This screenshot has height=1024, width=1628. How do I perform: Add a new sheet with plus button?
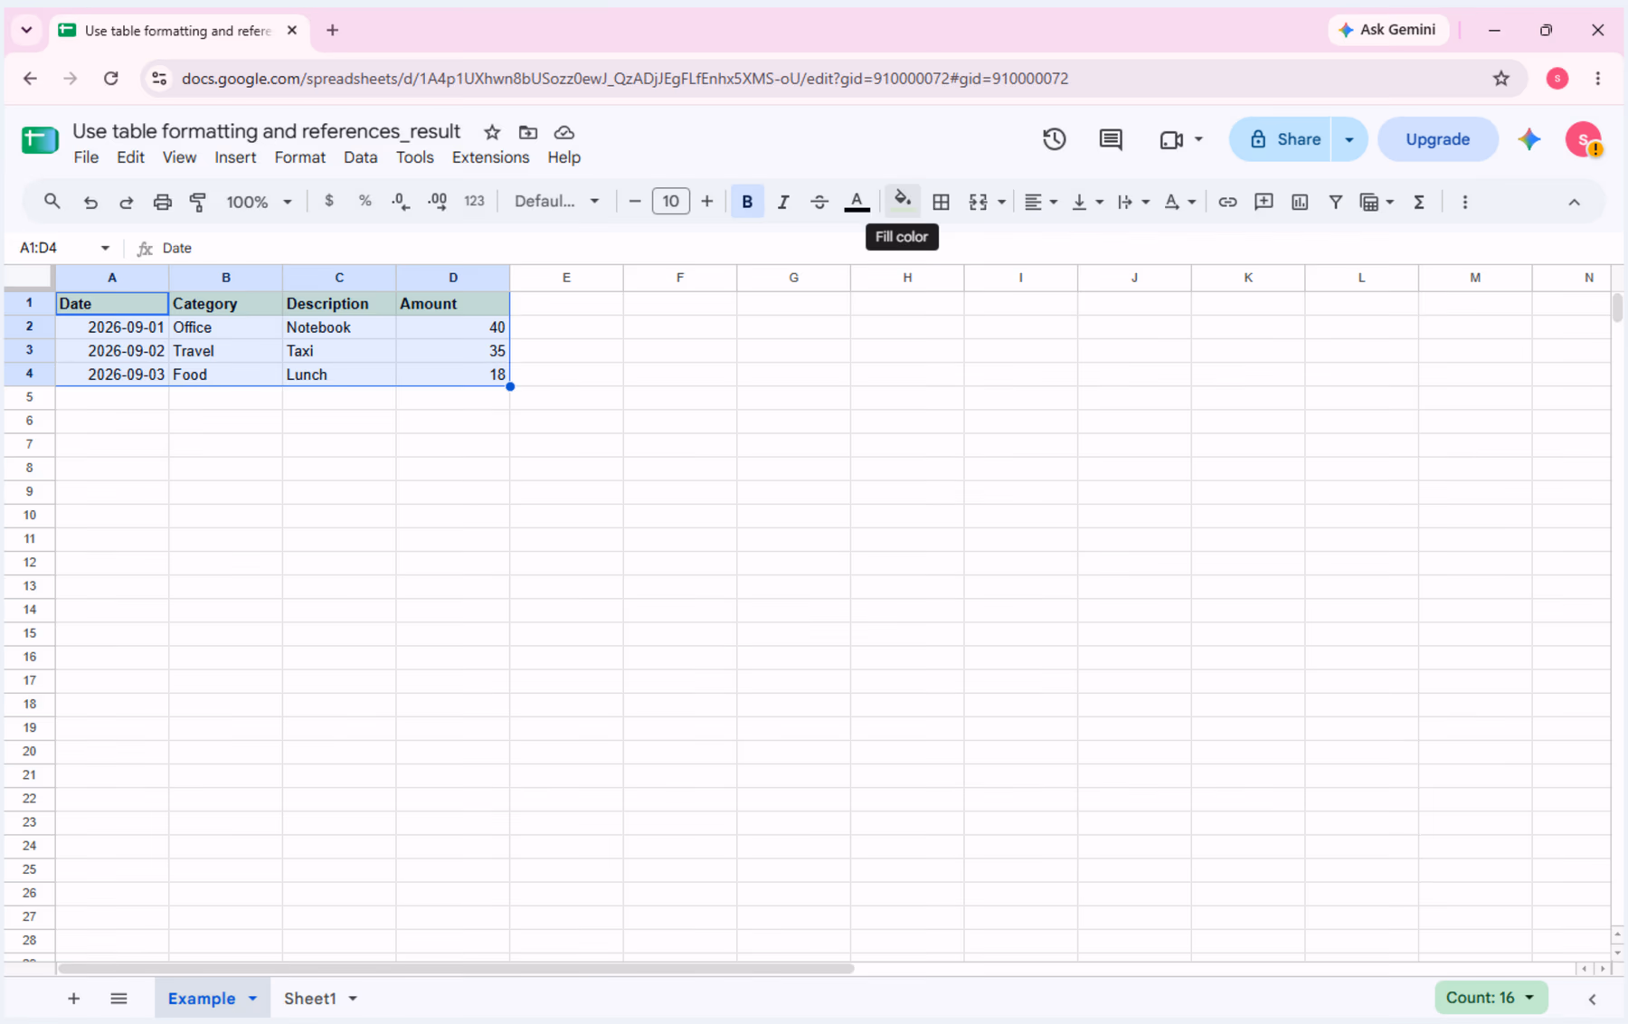click(73, 998)
